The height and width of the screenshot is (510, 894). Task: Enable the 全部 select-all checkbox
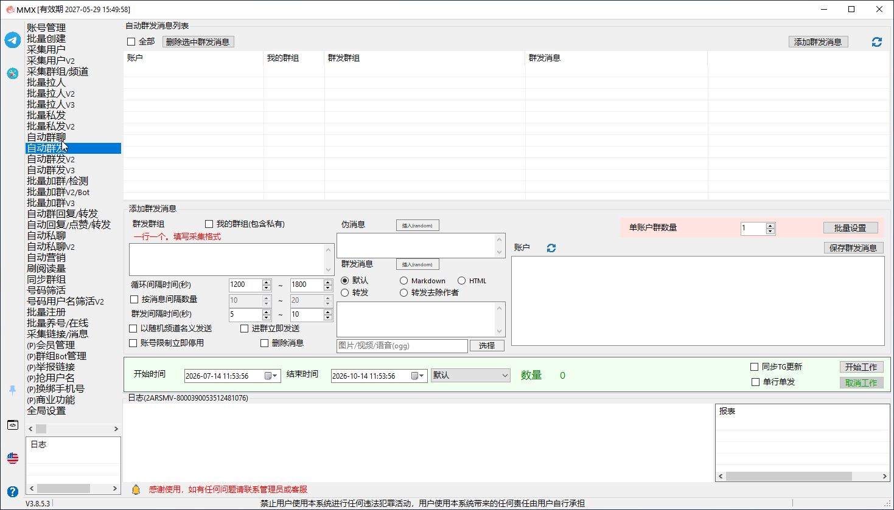131,42
